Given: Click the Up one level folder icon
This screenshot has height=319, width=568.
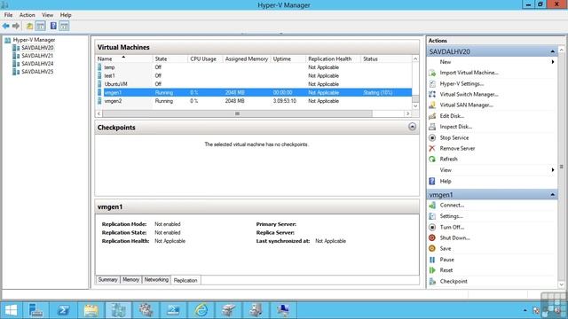Looking at the screenshot, I should [29, 26].
